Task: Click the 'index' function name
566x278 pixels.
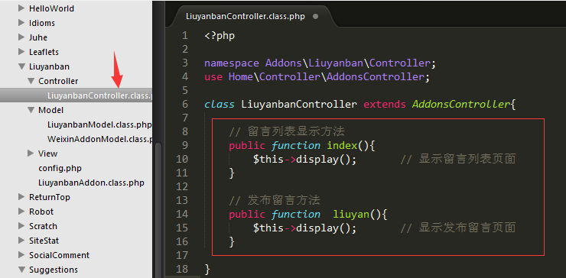Action: tap(342, 146)
